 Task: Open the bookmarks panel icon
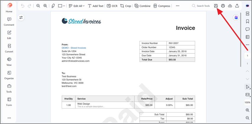coord(248,21)
